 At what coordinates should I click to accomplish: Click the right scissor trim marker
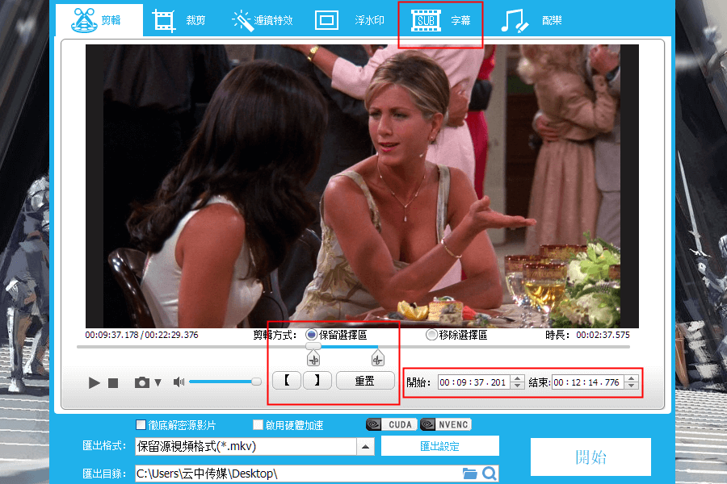(377, 358)
